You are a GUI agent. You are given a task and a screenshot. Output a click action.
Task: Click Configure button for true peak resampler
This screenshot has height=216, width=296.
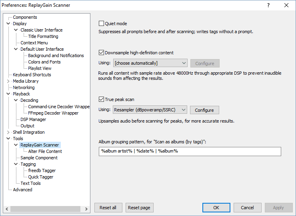(x=204, y=110)
